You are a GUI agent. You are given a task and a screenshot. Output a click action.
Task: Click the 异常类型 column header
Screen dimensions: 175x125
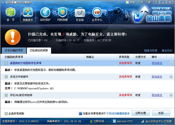(124, 57)
